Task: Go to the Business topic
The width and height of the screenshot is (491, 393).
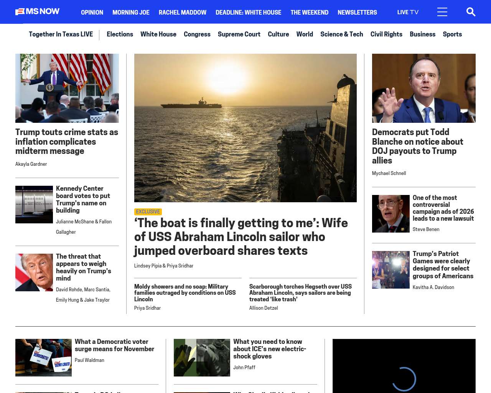Action: click(422, 34)
